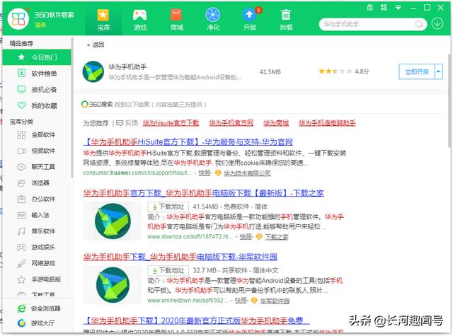
Task: Open the 2020年最新官方正式版 result title
Action: 197,320
